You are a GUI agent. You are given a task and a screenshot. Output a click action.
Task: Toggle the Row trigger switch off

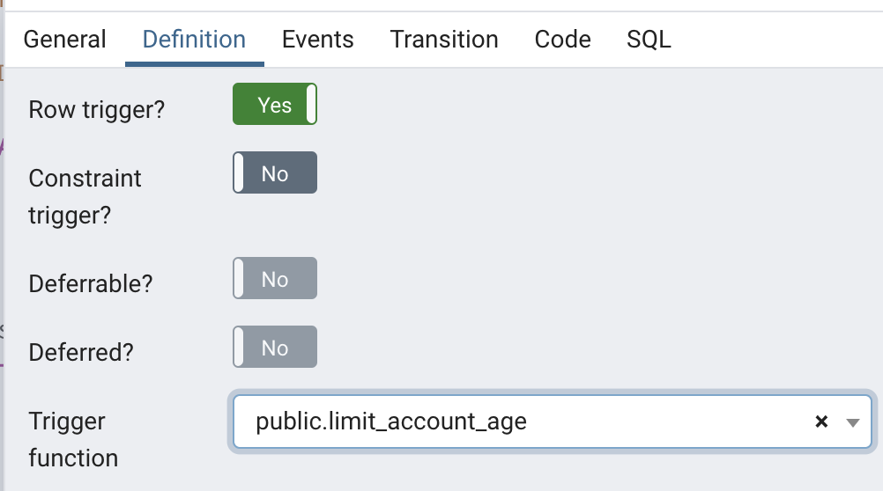point(274,105)
